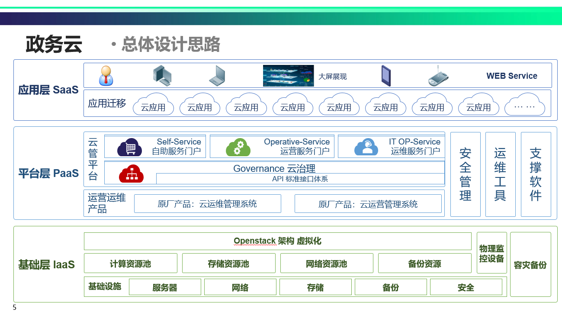Screen dimensions: 562x312
Task: Click the 物理监控设备 box
Action: coord(492,253)
